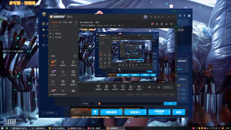The image size is (231, 130).
Task: Expand the microphone options arrow
Action: pyautogui.click(x=134, y=87)
